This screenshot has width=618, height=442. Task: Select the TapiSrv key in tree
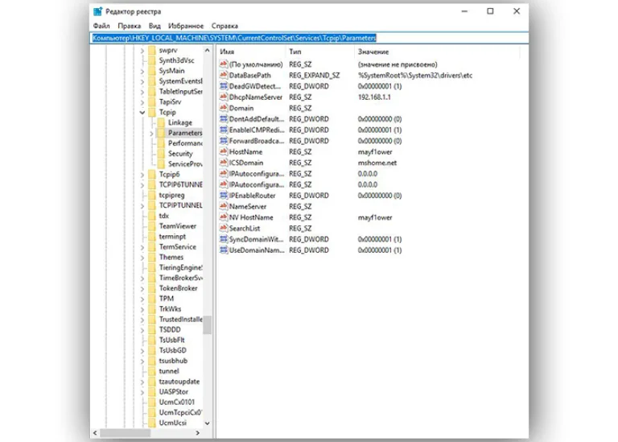171,101
